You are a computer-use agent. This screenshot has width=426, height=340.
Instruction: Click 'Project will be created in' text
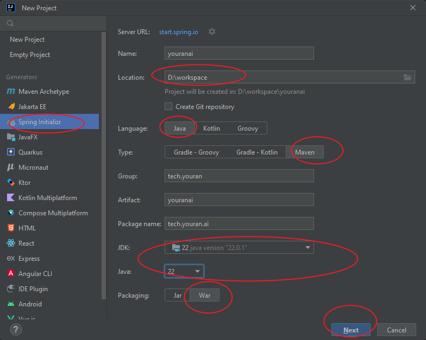pyautogui.click(x=235, y=92)
